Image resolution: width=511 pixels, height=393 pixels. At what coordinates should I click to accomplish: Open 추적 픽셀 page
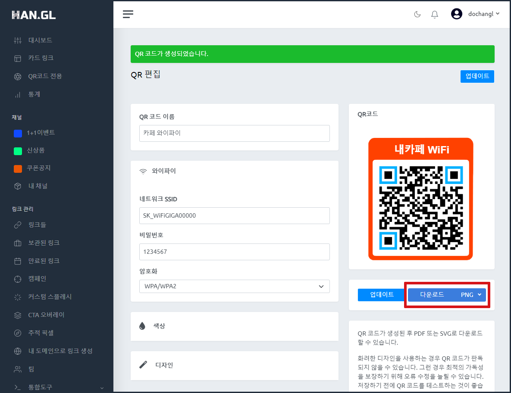click(x=41, y=333)
